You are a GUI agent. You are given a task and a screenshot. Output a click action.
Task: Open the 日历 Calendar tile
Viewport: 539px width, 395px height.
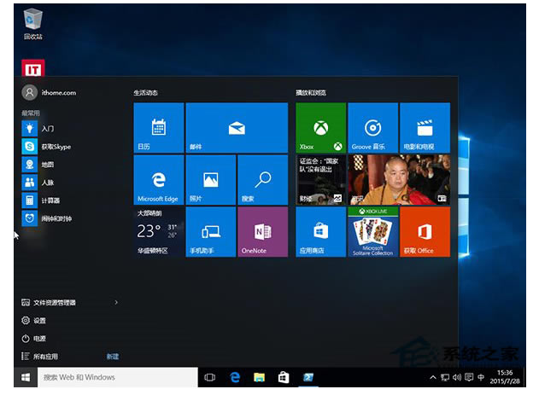click(159, 128)
